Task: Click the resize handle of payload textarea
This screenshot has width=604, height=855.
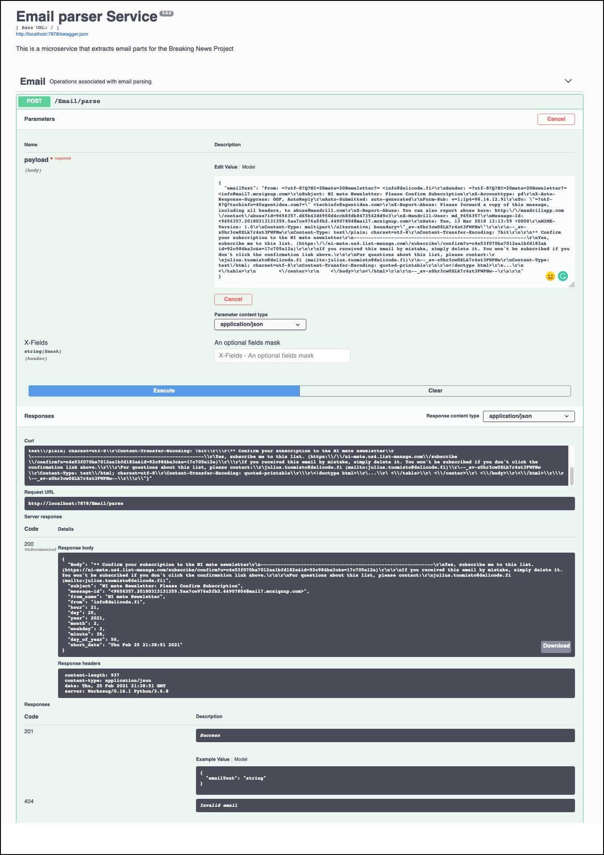Action: (x=572, y=285)
